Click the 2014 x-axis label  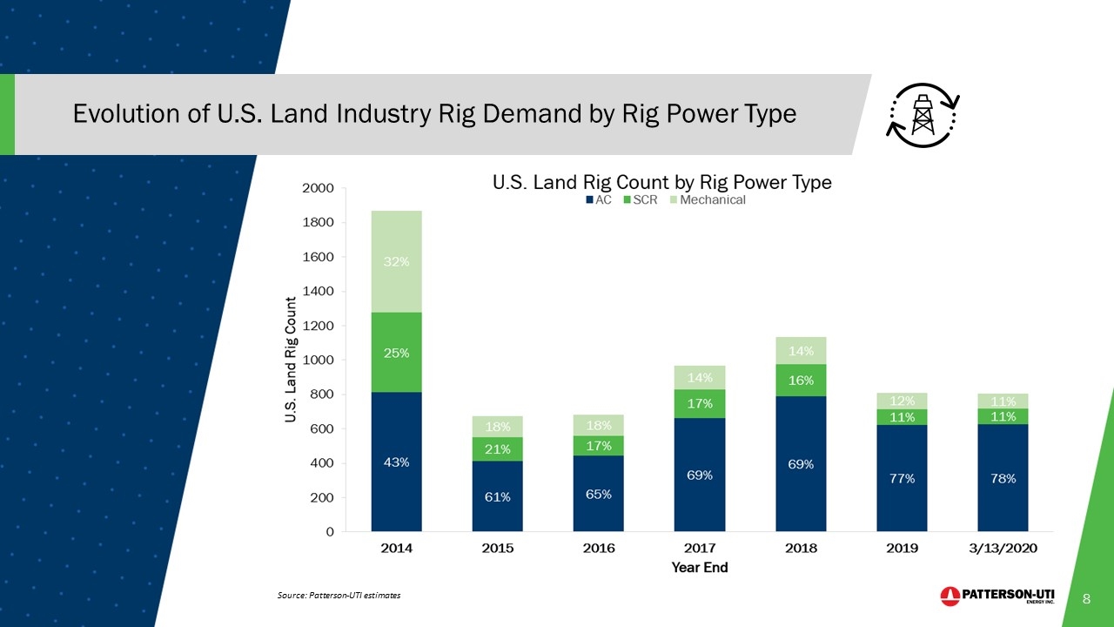397,548
